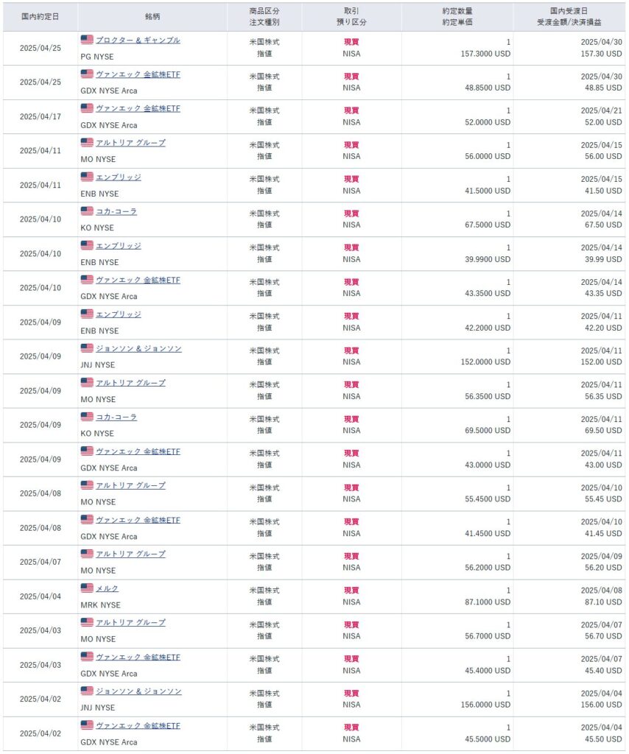Screen dimensions: 629x754
Task: Open エンブリッジ link in the 2025/04/10 row
Action: click(119, 245)
